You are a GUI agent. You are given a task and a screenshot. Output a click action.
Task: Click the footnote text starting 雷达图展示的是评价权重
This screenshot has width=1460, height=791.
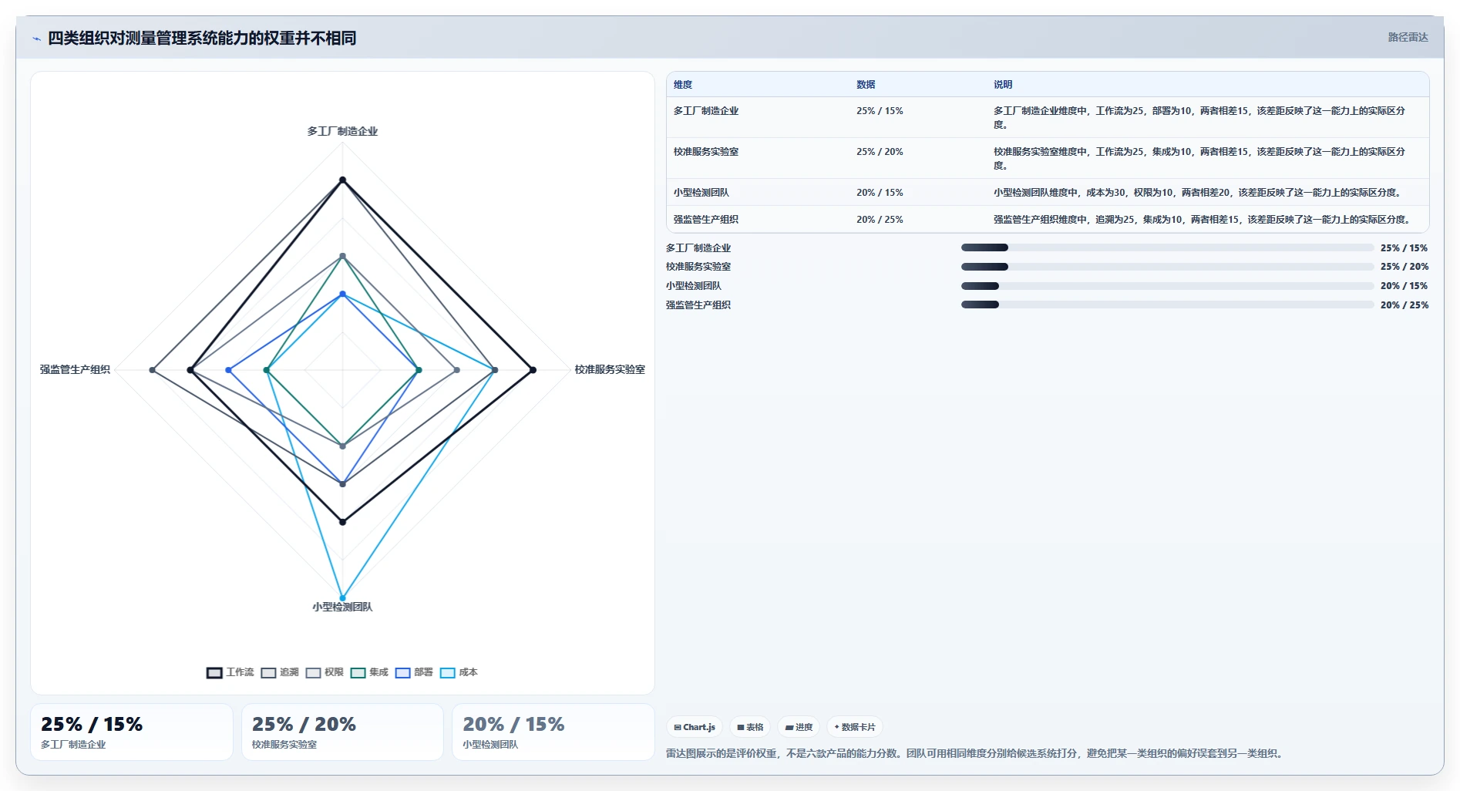click(x=977, y=753)
